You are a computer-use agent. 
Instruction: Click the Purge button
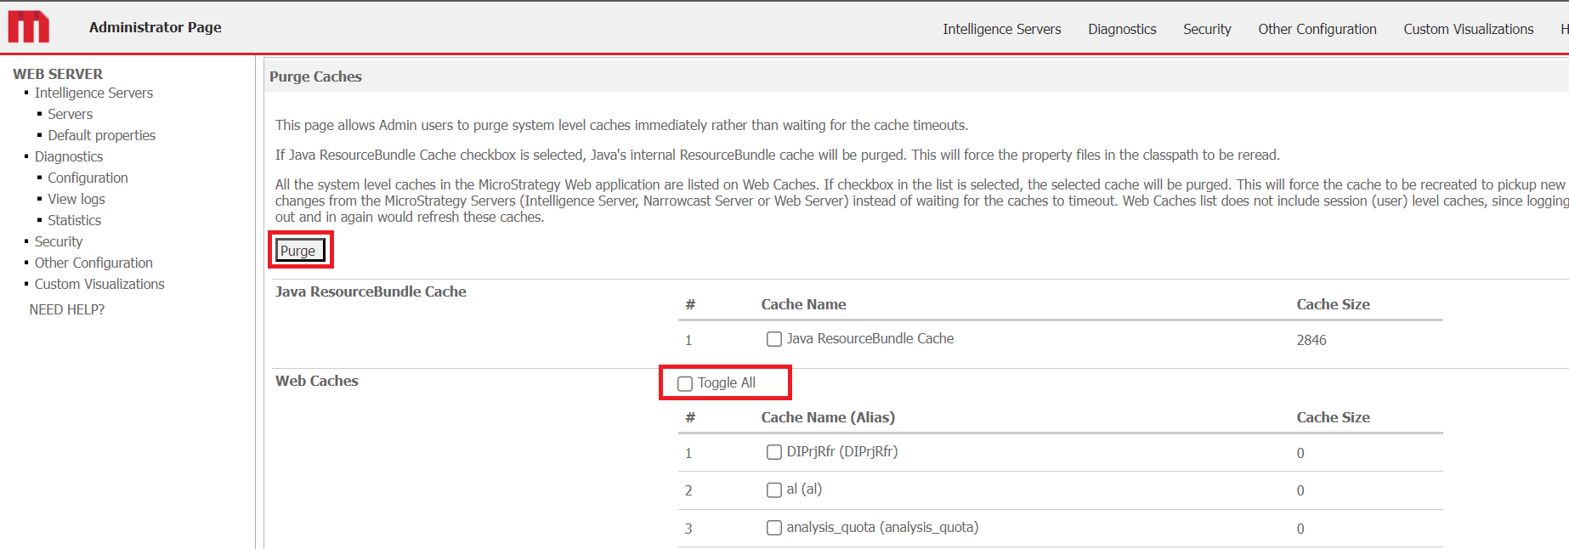coord(299,250)
